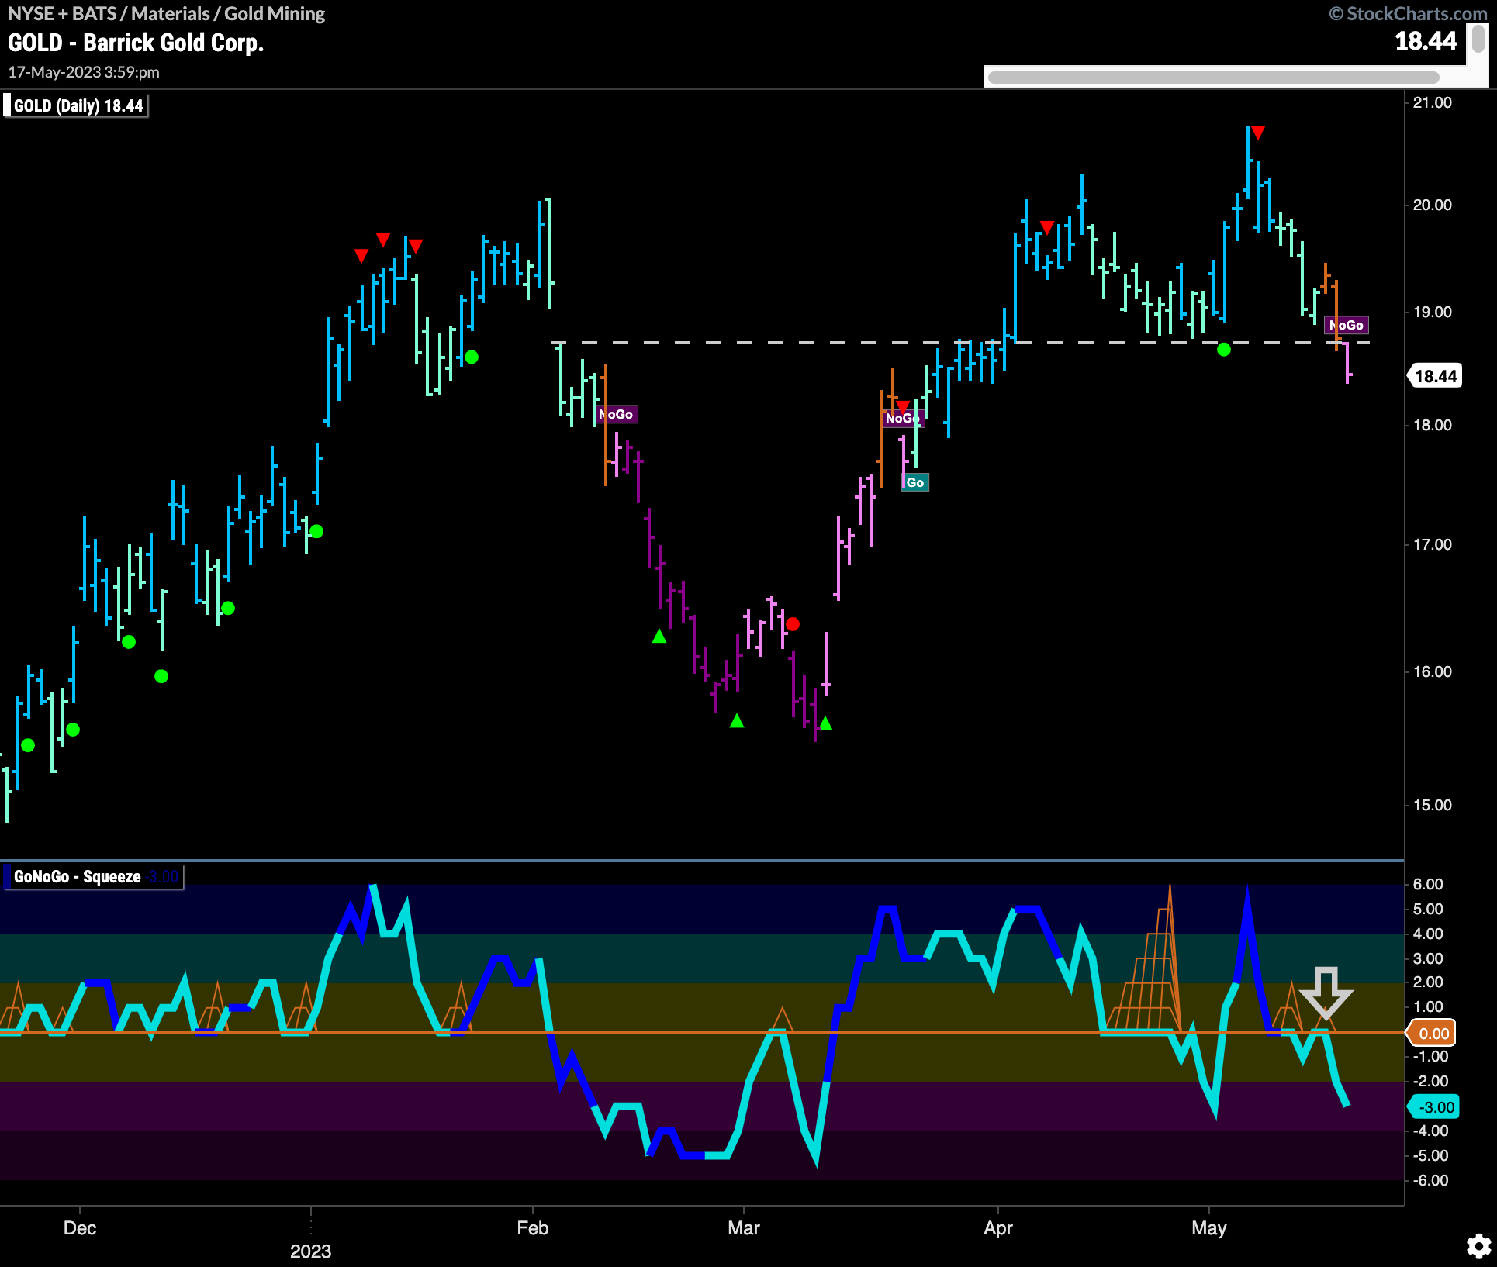Click the March Go flag marker
This screenshot has height=1267, width=1497.
click(915, 482)
